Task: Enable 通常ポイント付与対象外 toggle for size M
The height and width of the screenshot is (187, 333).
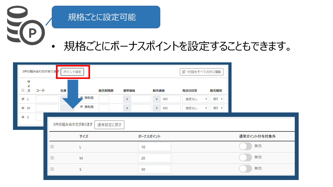Action: pos(245,157)
